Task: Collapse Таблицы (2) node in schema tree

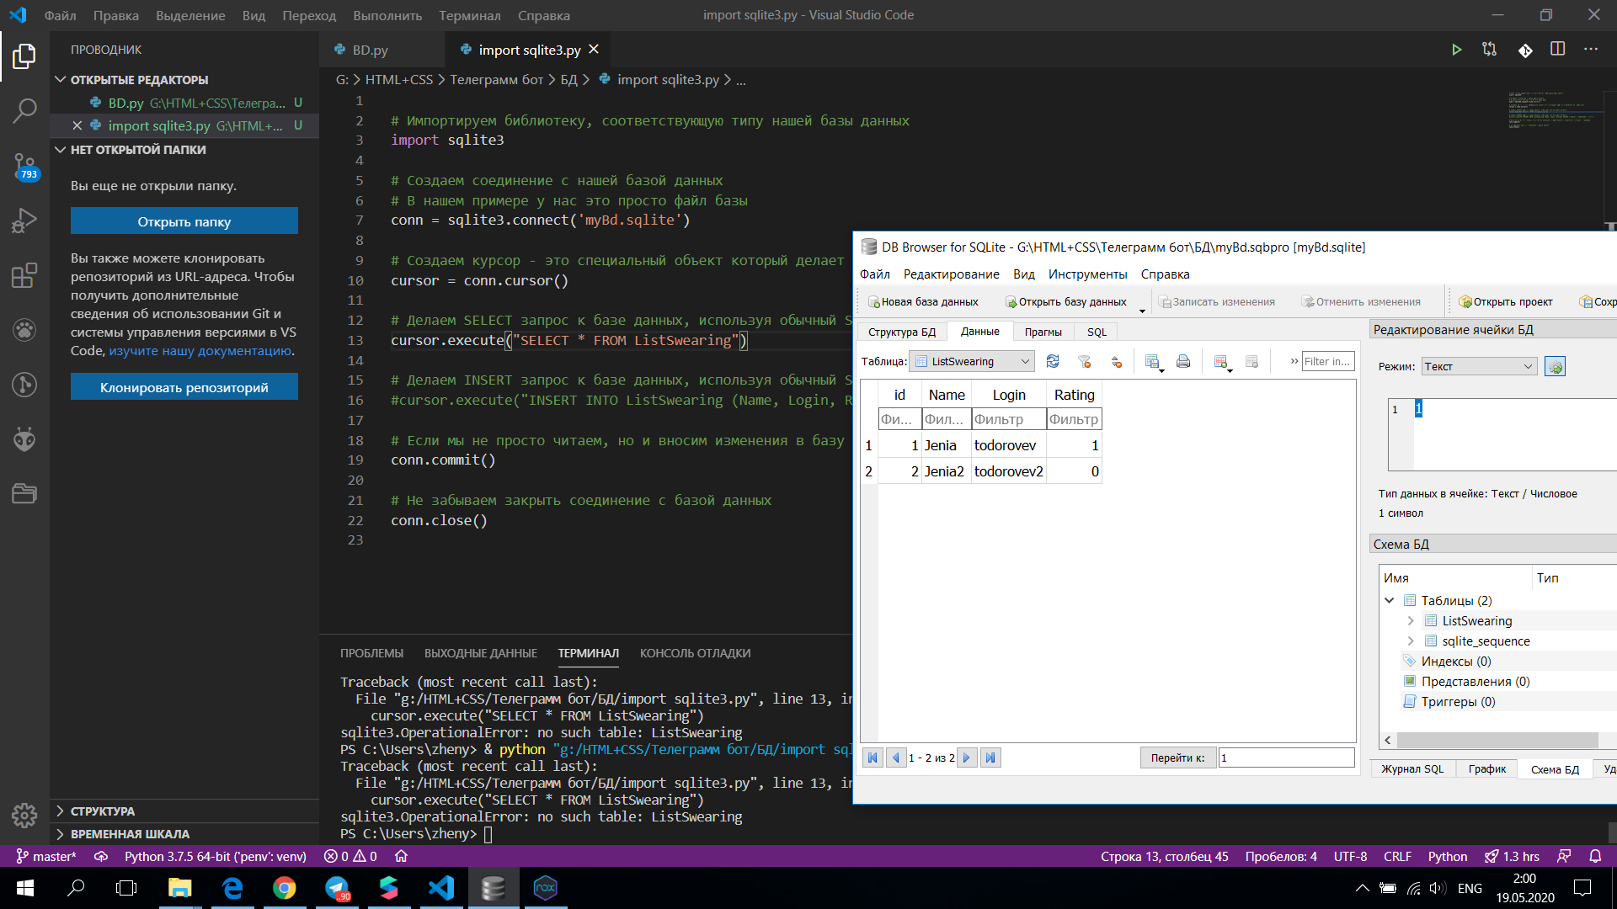Action: pyautogui.click(x=1390, y=600)
